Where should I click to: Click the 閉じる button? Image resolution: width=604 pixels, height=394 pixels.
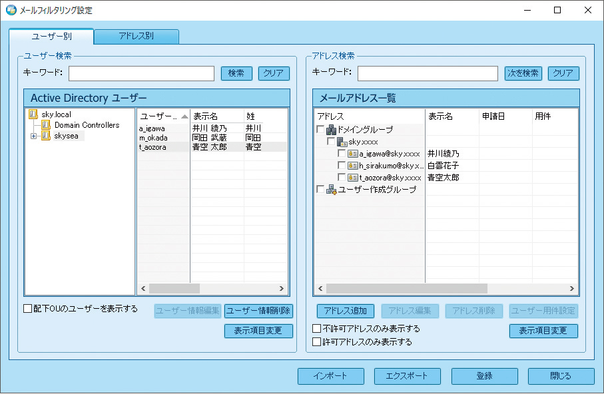tap(561, 376)
